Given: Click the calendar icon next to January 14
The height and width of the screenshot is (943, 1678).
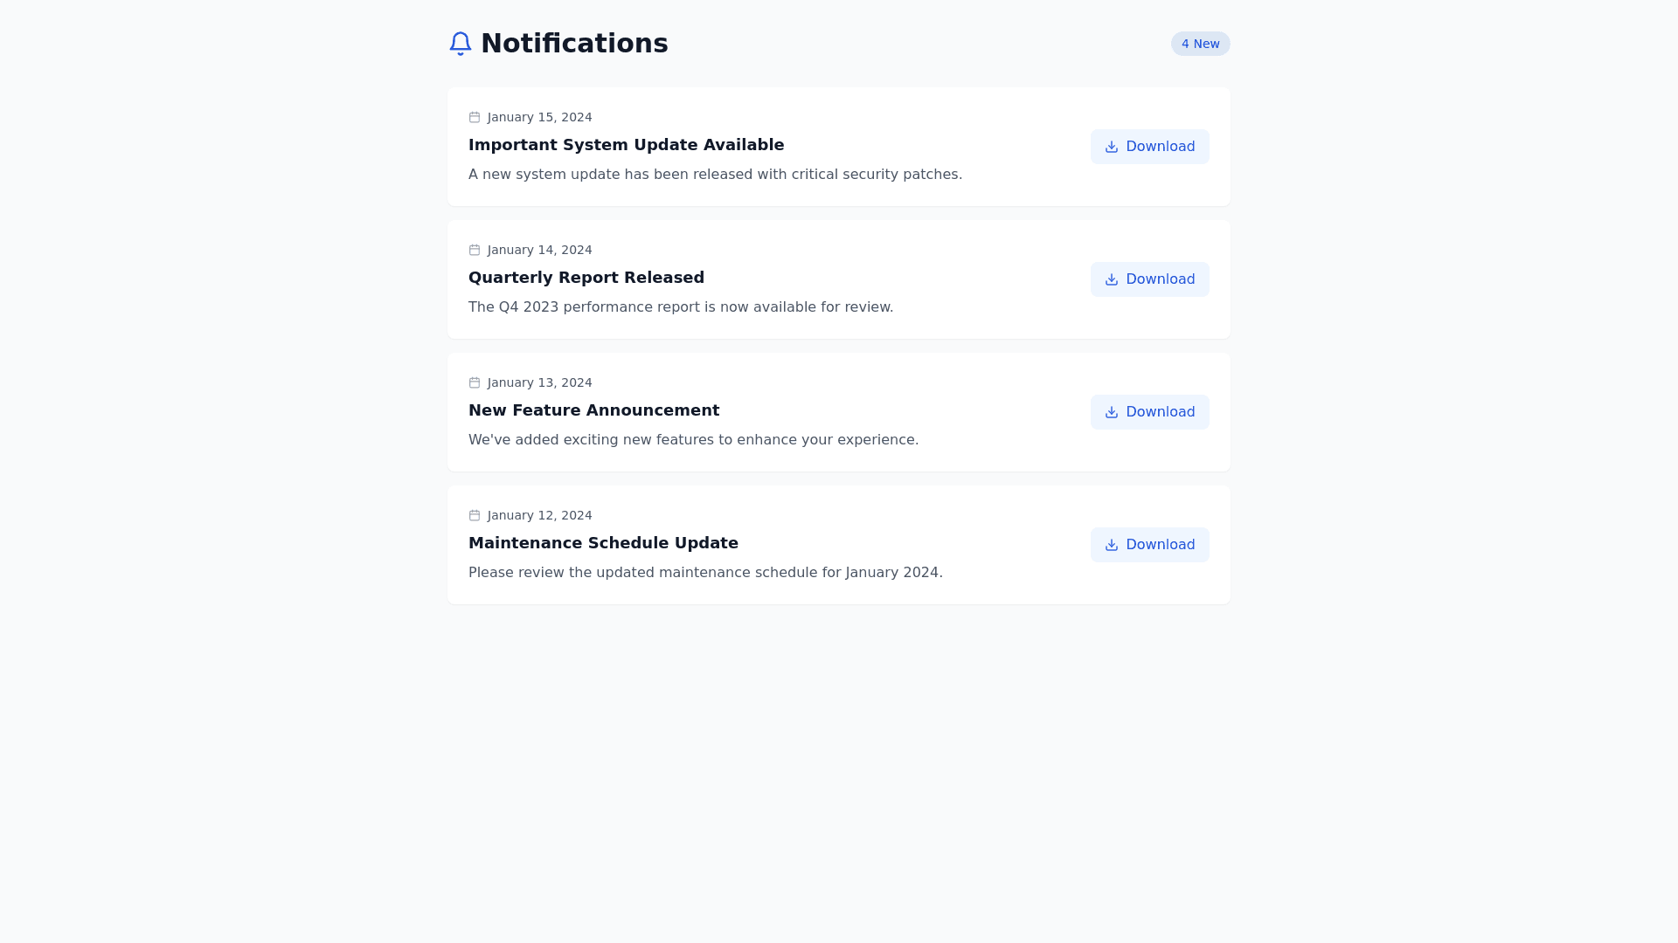Looking at the screenshot, I should tap(475, 250).
